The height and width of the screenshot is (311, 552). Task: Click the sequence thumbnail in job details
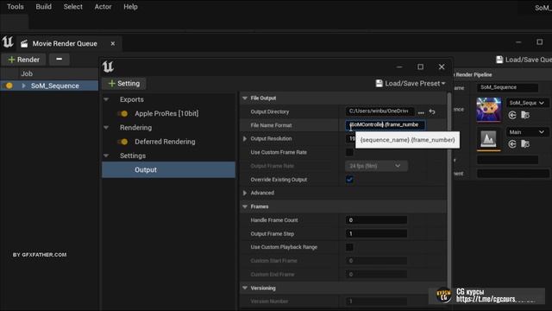tap(489, 110)
